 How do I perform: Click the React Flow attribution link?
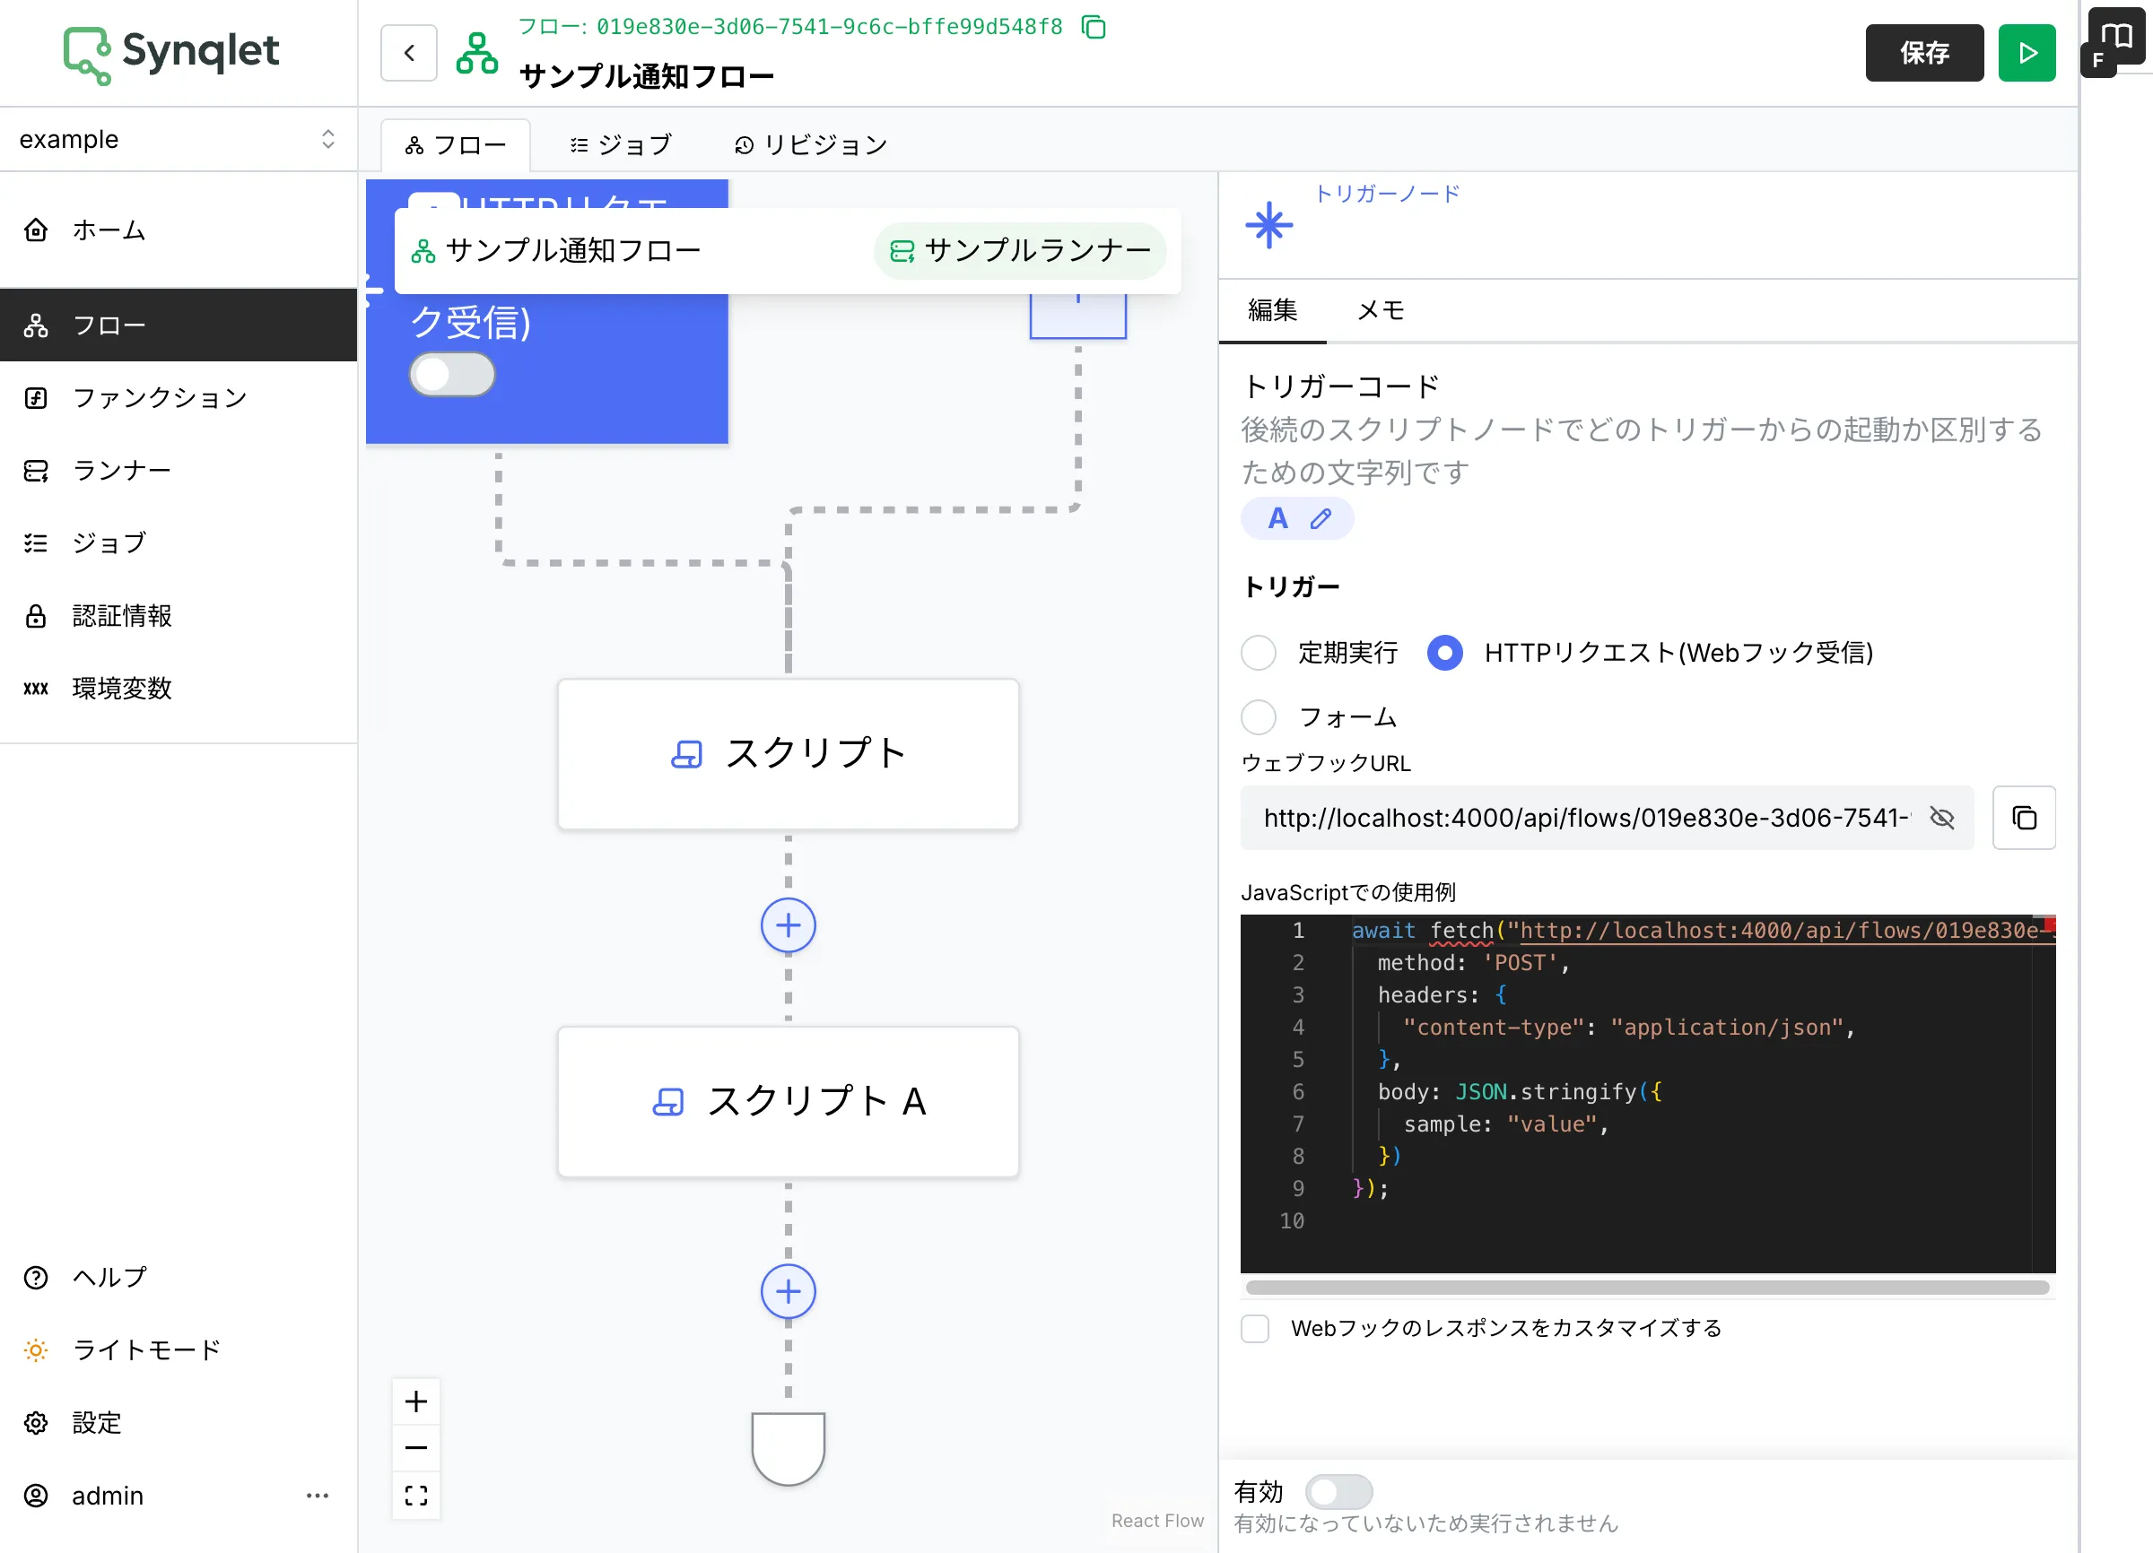click(1157, 1521)
